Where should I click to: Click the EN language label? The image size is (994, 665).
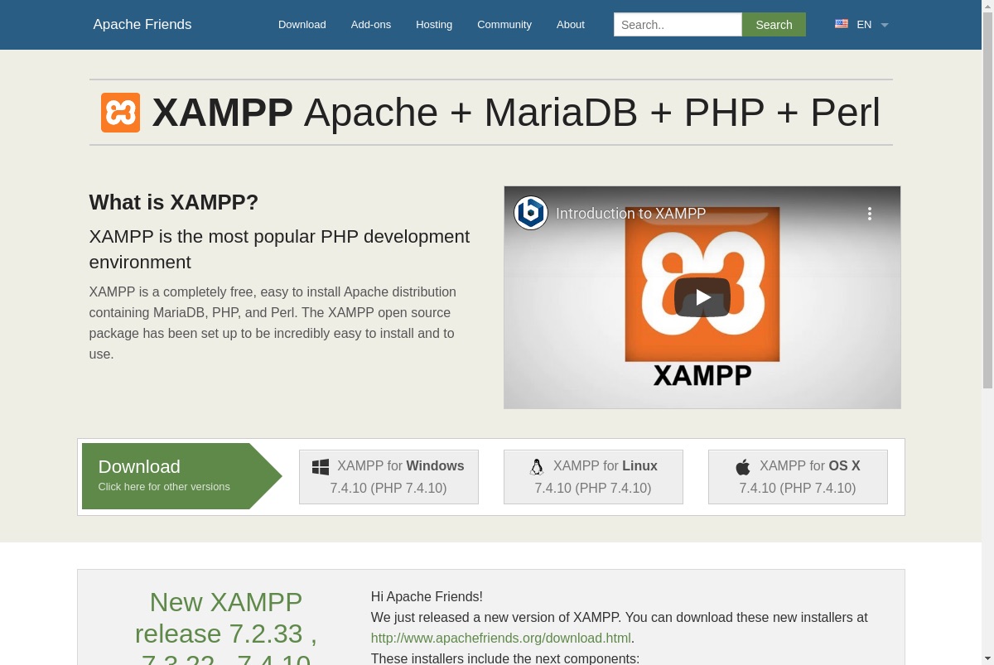click(x=864, y=25)
